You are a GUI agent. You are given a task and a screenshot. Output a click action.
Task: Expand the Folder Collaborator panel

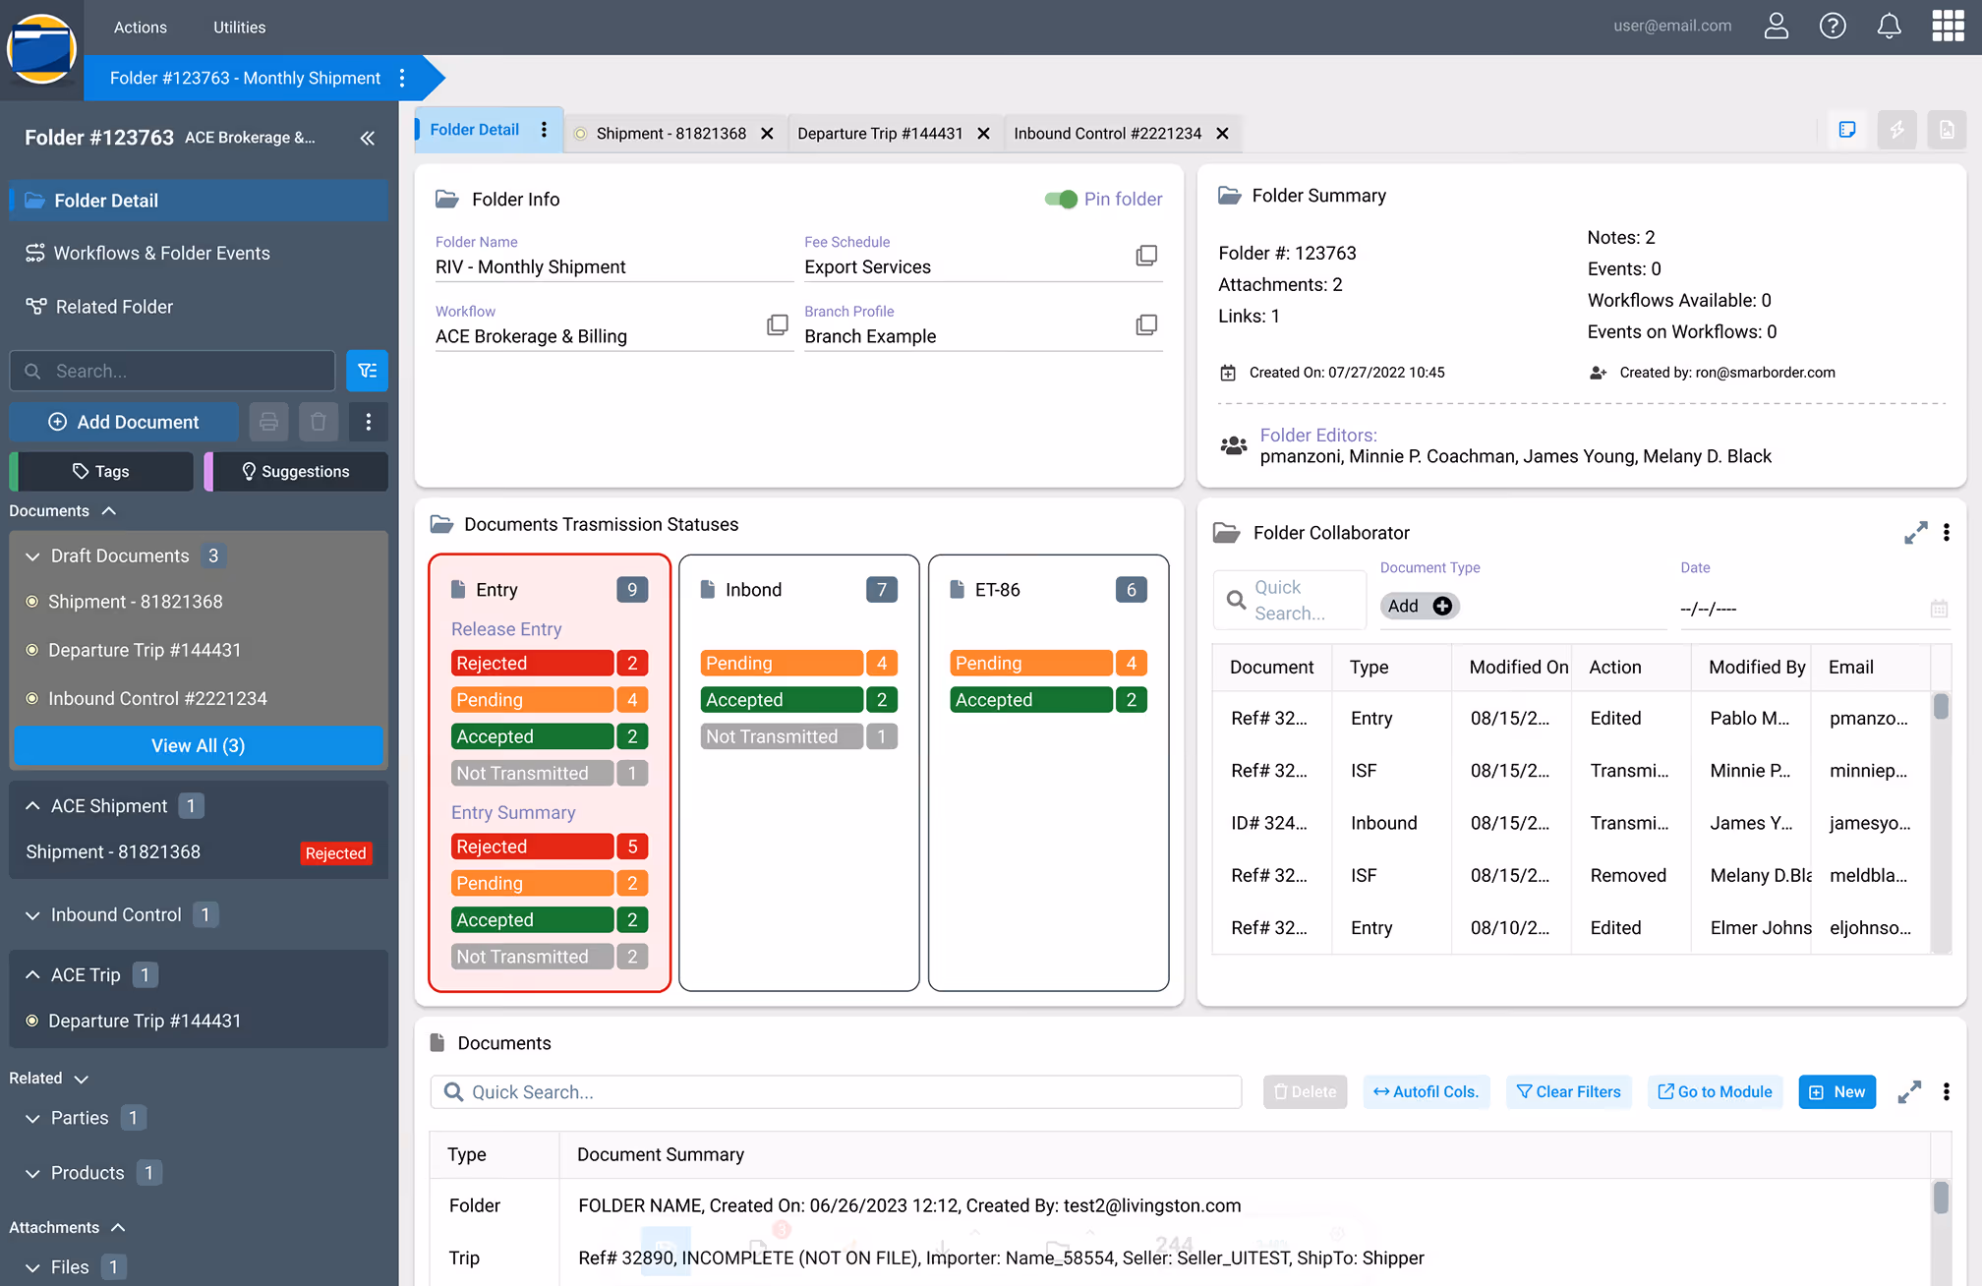(1915, 533)
